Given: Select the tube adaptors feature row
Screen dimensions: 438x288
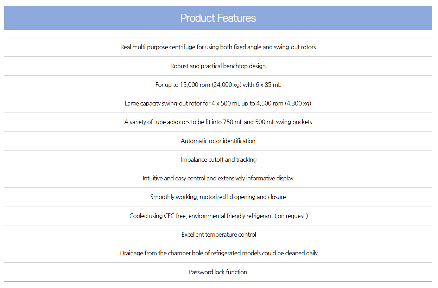Looking at the screenshot, I should point(218,122).
